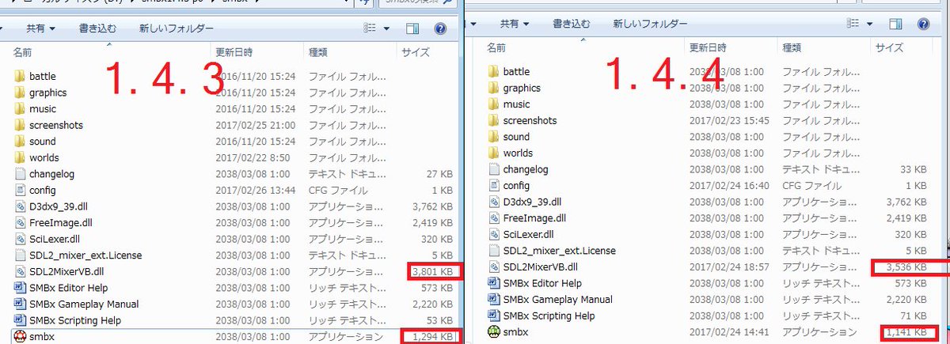Select sound folder icon in right window

(493, 137)
